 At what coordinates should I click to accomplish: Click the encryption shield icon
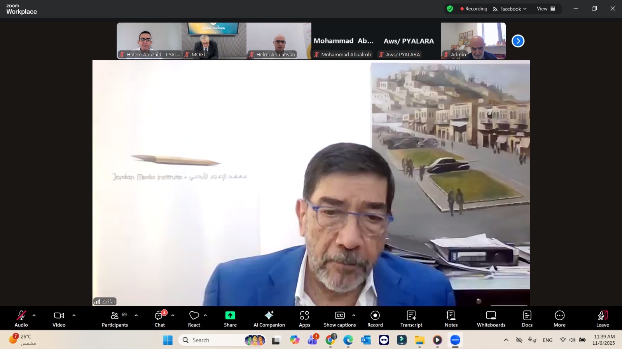450,9
